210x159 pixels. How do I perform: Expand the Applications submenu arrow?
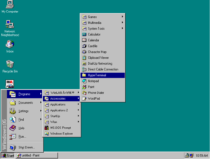[79, 104]
